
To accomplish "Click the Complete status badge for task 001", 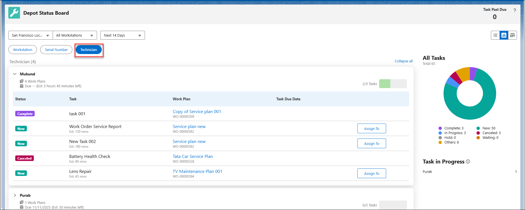I will 25,114.
